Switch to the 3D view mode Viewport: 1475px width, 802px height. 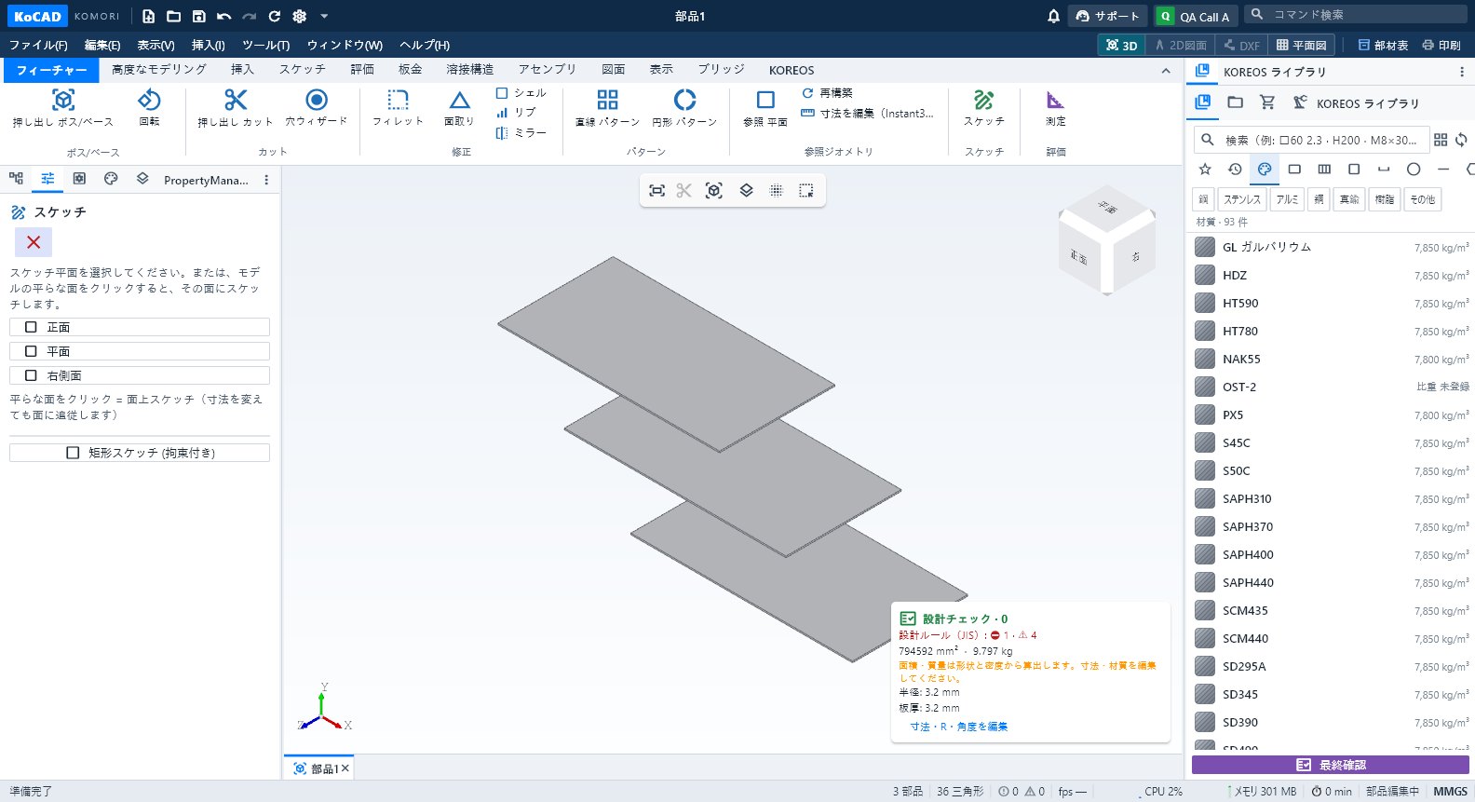pos(1121,45)
